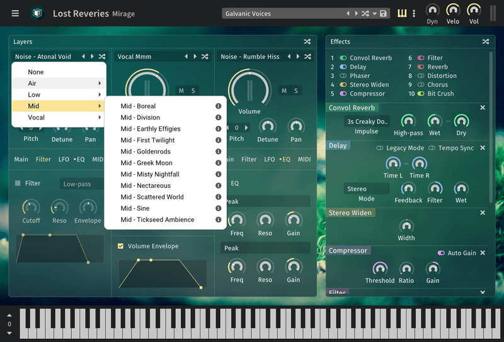This screenshot has width=504, height=342.
Task: Click the Vol knob in the header
Action: tap(473, 10)
